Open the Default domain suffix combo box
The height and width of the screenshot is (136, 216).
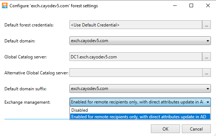[x=140, y=88]
